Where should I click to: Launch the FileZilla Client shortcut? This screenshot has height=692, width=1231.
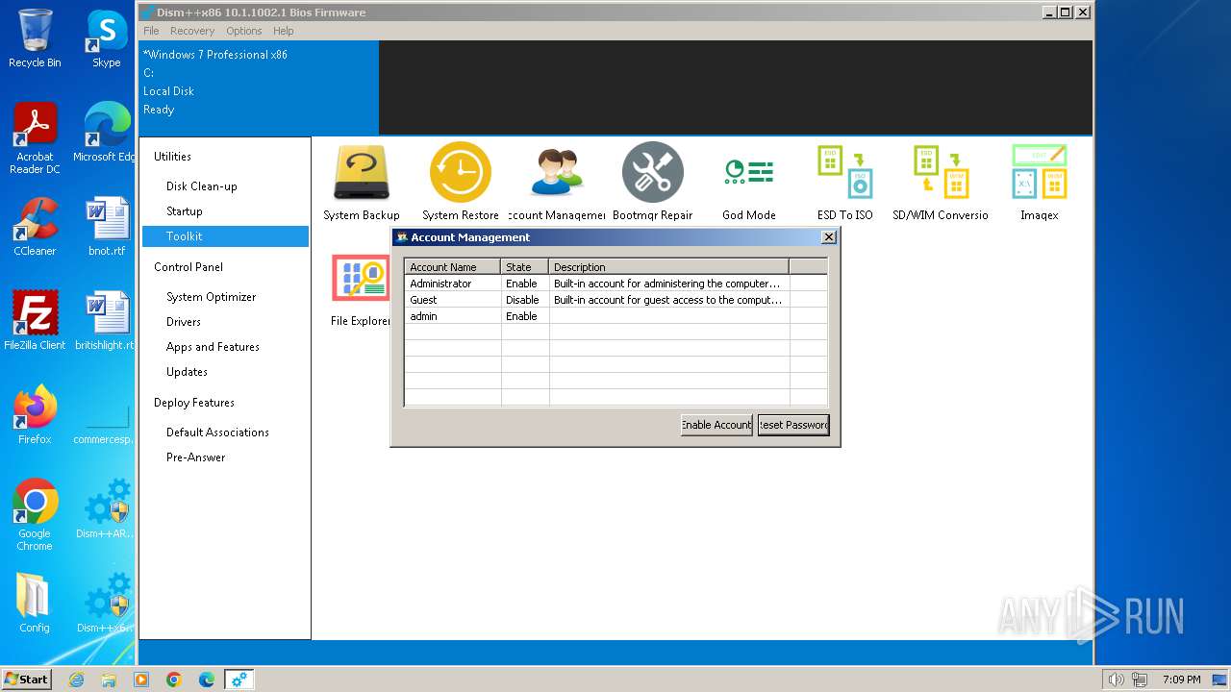click(x=35, y=321)
